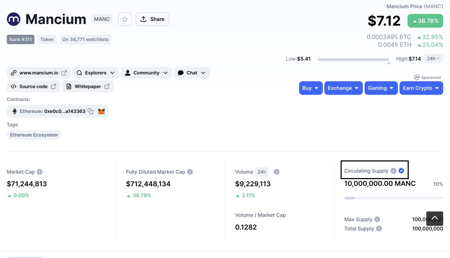Open the www.mancium.io website link

(39, 73)
